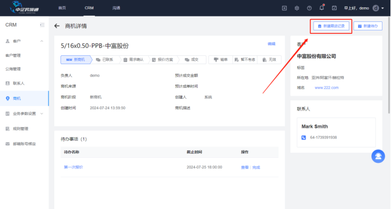Open 客户管理 in the sidebar
The image size is (391, 209).
click(x=13, y=55)
